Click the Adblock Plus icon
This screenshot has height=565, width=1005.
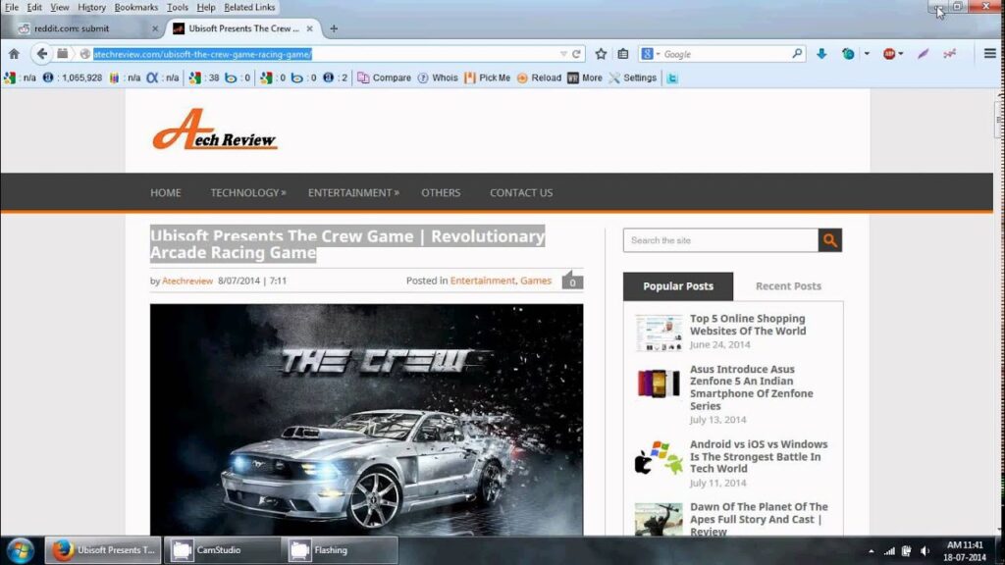pos(889,54)
